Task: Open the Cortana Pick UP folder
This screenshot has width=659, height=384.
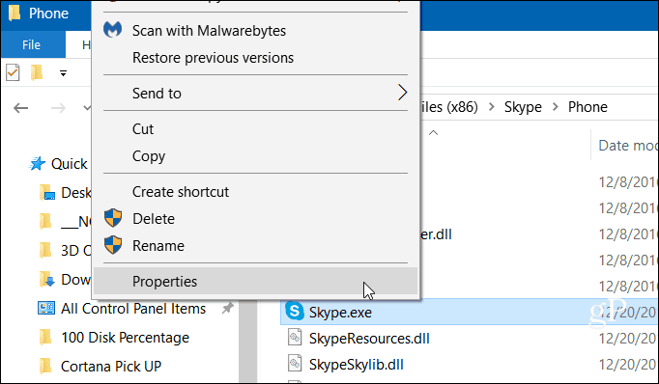Action: [x=111, y=367]
